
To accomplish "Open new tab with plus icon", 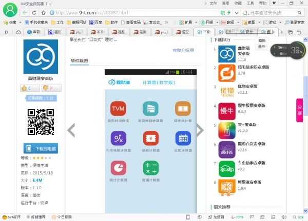I will (281, 32).
